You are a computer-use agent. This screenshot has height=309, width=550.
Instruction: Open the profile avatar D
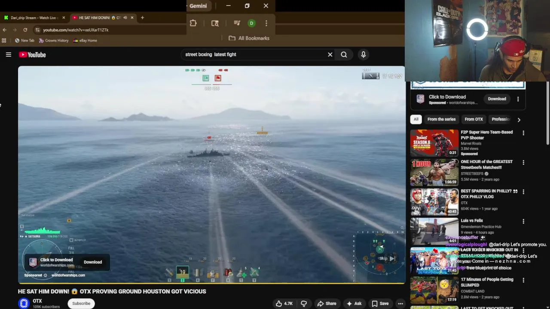tap(252, 23)
